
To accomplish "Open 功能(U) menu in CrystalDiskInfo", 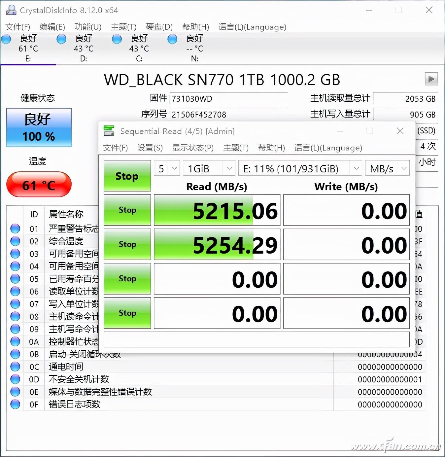I will pyautogui.click(x=88, y=27).
